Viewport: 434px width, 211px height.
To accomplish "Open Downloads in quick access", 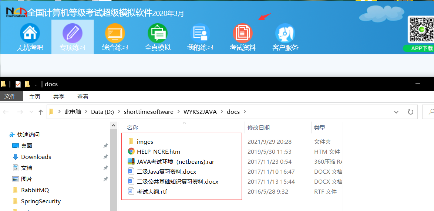I will [36, 157].
